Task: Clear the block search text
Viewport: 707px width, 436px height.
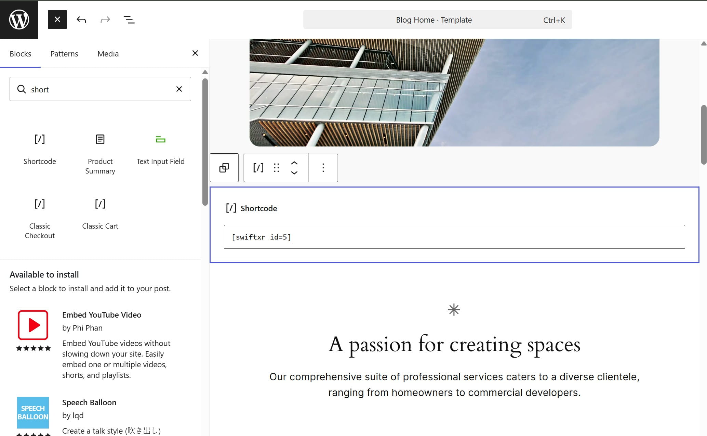Action: pyautogui.click(x=179, y=89)
